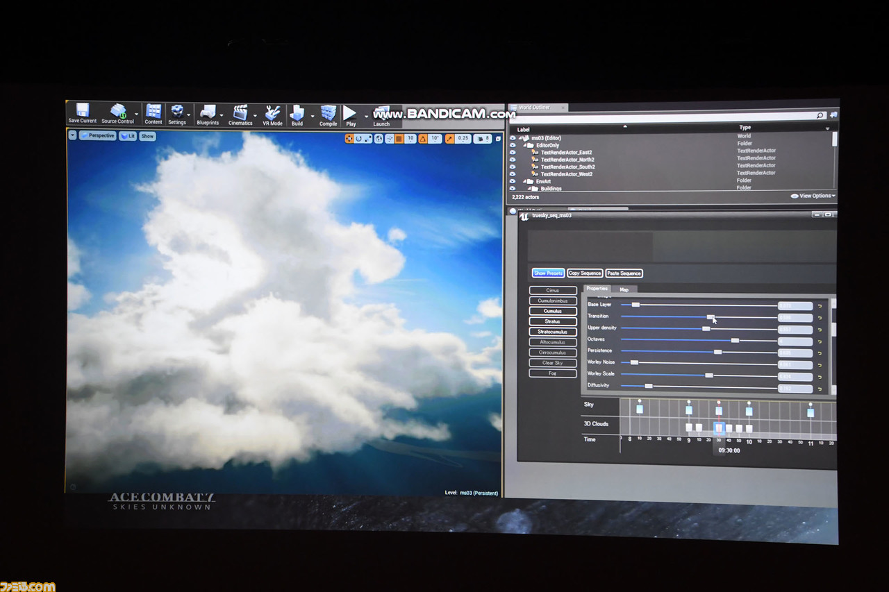This screenshot has height=592, width=889.
Task: Open camera speed setting in viewport
Action: coord(483,139)
